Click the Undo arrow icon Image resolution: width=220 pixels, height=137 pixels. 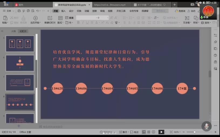(37, 11)
